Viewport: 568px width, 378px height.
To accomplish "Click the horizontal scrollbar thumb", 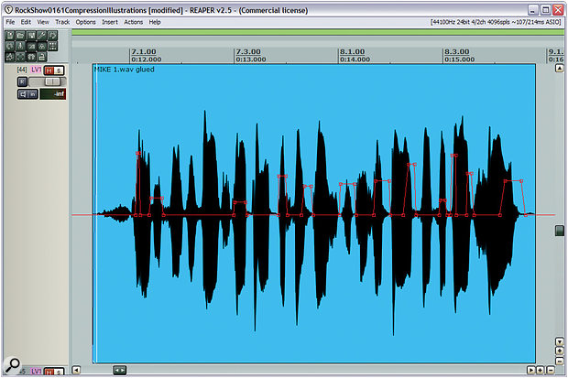I will coord(119,370).
